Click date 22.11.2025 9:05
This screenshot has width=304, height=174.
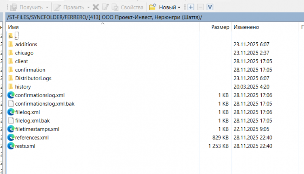tap(251, 129)
